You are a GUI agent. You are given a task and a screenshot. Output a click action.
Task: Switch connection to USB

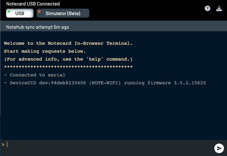pos(20,13)
